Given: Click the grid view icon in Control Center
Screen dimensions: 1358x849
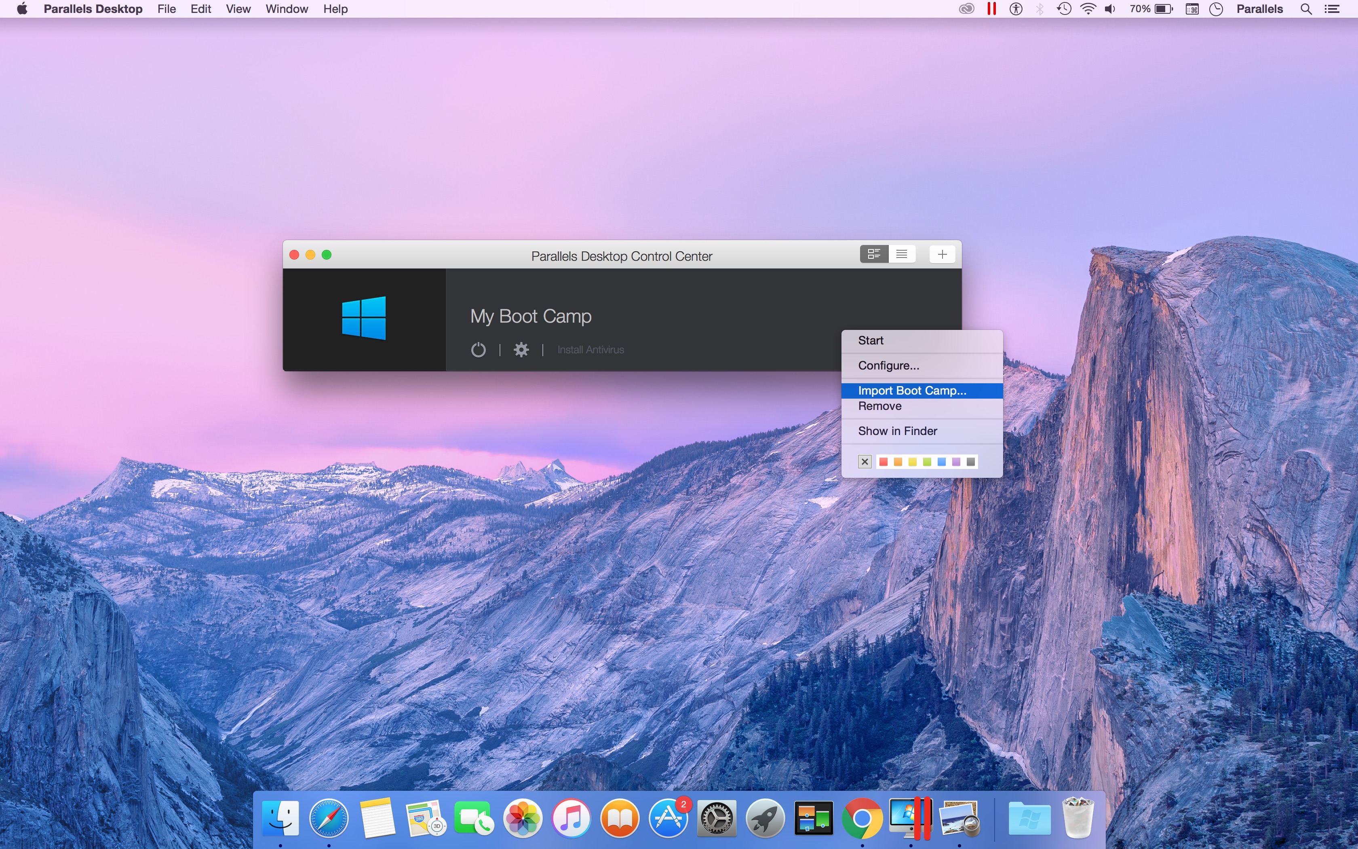Looking at the screenshot, I should pos(873,255).
